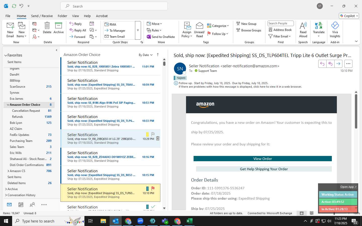Click the teal category swatch on 10:10 PM email

(x=147, y=189)
